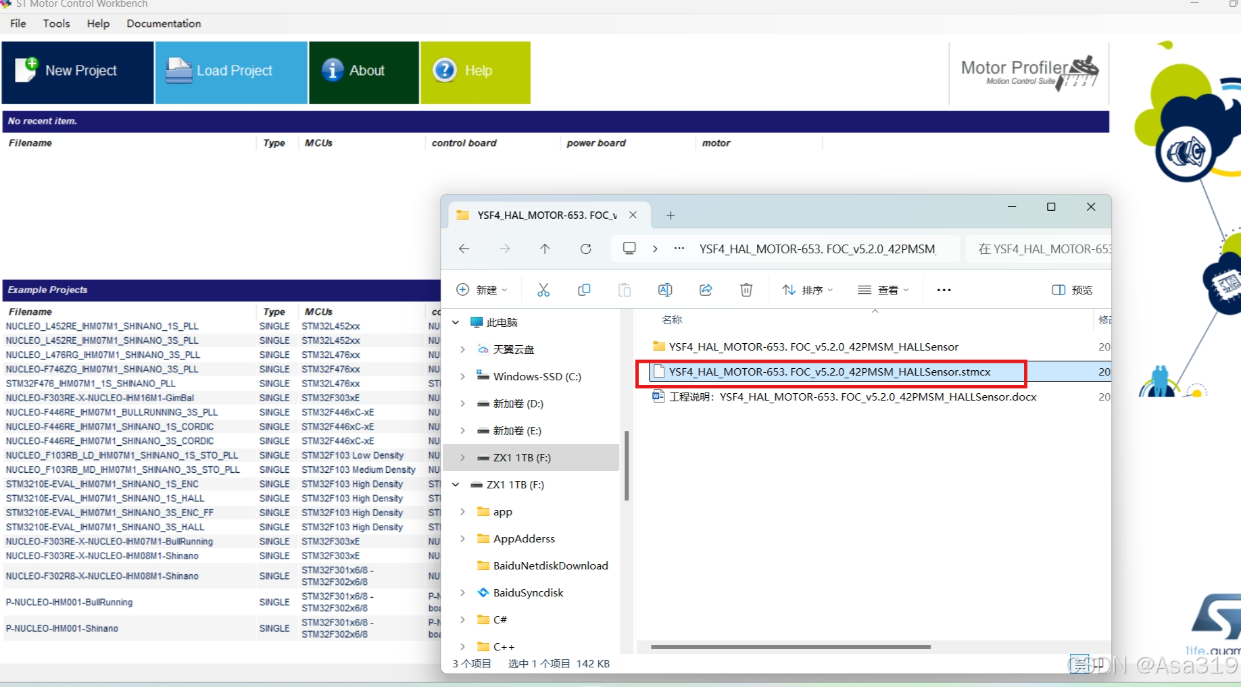1241x687 pixels.
Task: Select example NUCLEO_L452RE_IHM07M1_SHINANO_1S_PLL
Action: pos(102,326)
